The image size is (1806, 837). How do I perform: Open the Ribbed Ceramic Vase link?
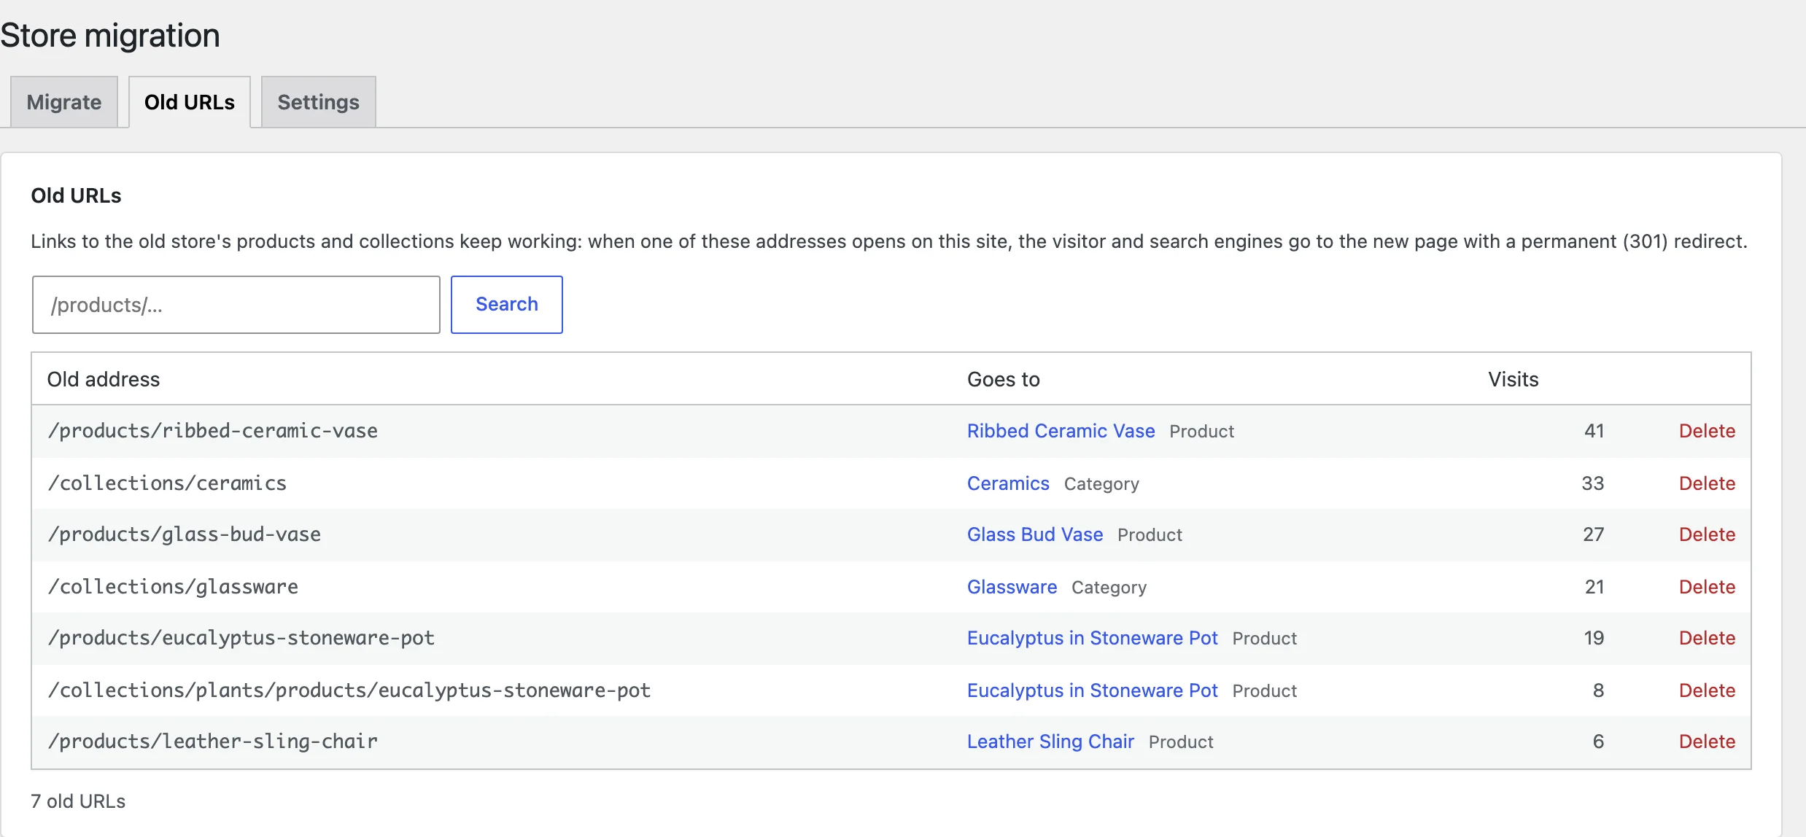(1061, 431)
